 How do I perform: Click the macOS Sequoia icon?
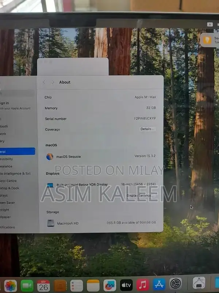click(x=50, y=157)
